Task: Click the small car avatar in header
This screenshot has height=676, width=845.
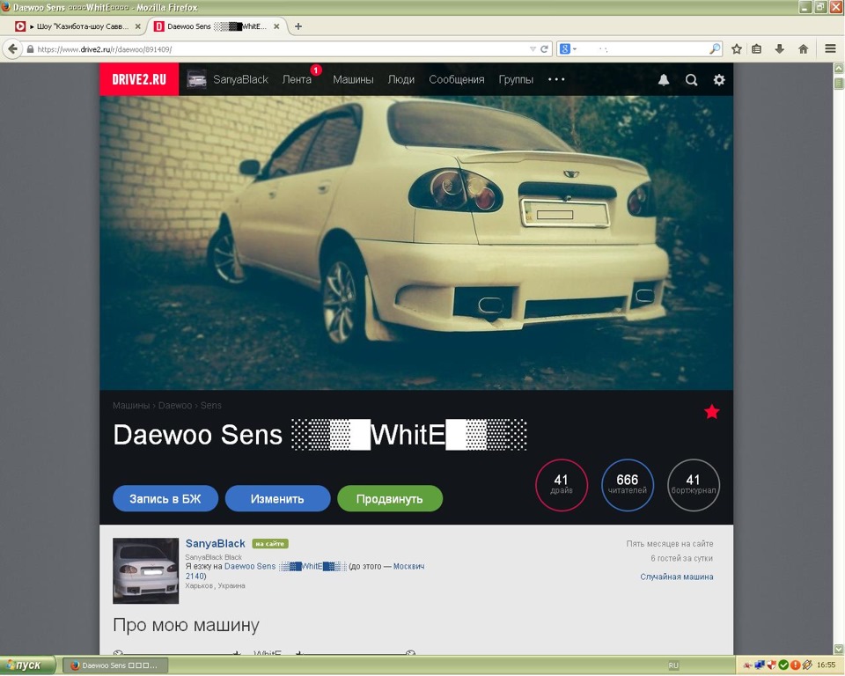Action: point(196,79)
